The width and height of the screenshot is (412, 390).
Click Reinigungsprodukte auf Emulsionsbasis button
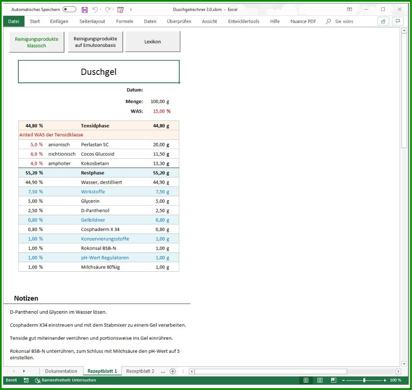[96, 42]
